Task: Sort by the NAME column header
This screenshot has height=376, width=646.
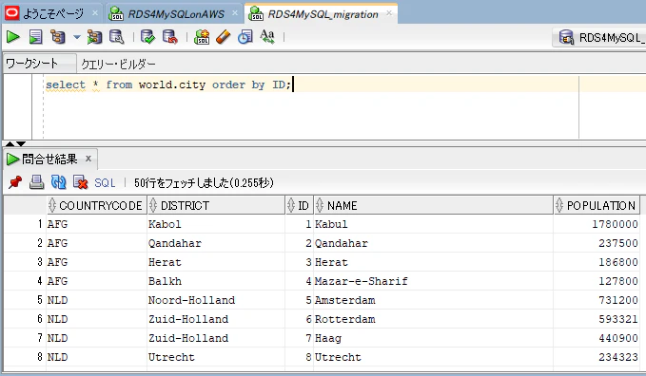Action: click(x=434, y=205)
